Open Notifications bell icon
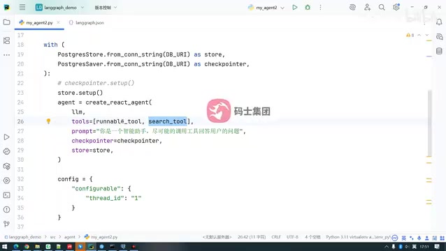 tap(439, 22)
